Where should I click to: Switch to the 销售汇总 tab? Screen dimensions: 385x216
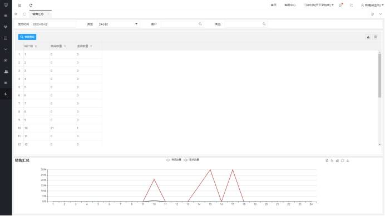point(38,14)
